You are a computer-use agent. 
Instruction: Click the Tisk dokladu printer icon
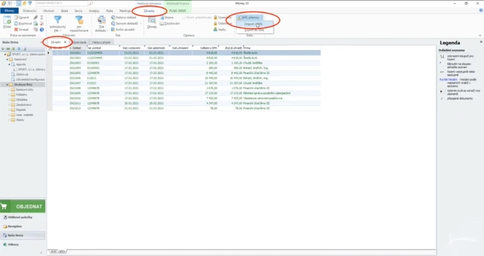click(101, 20)
